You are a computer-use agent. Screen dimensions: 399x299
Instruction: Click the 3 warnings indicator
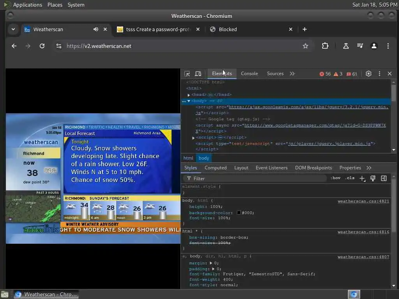(338, 74)
